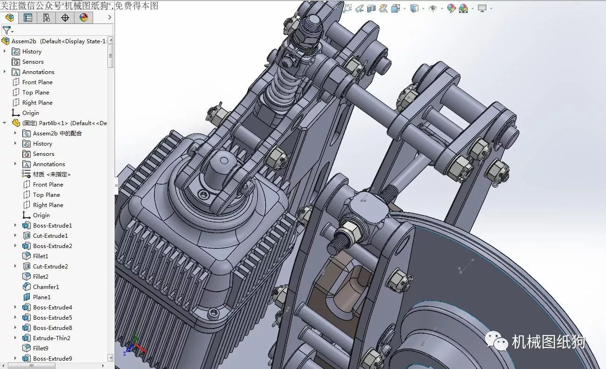
Task: Open the DimXpertManager crosshair tab
Action: [x=65, y=18]
